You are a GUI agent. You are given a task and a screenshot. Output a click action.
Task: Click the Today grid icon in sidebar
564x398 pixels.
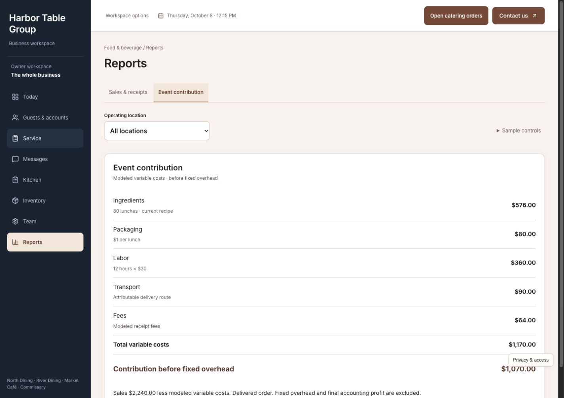click(15, 97)
